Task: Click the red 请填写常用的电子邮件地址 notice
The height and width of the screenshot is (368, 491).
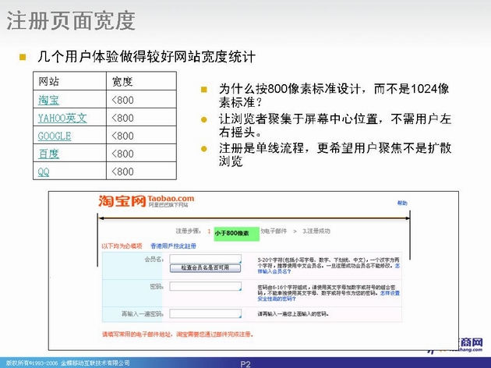Action: [178, 334]
